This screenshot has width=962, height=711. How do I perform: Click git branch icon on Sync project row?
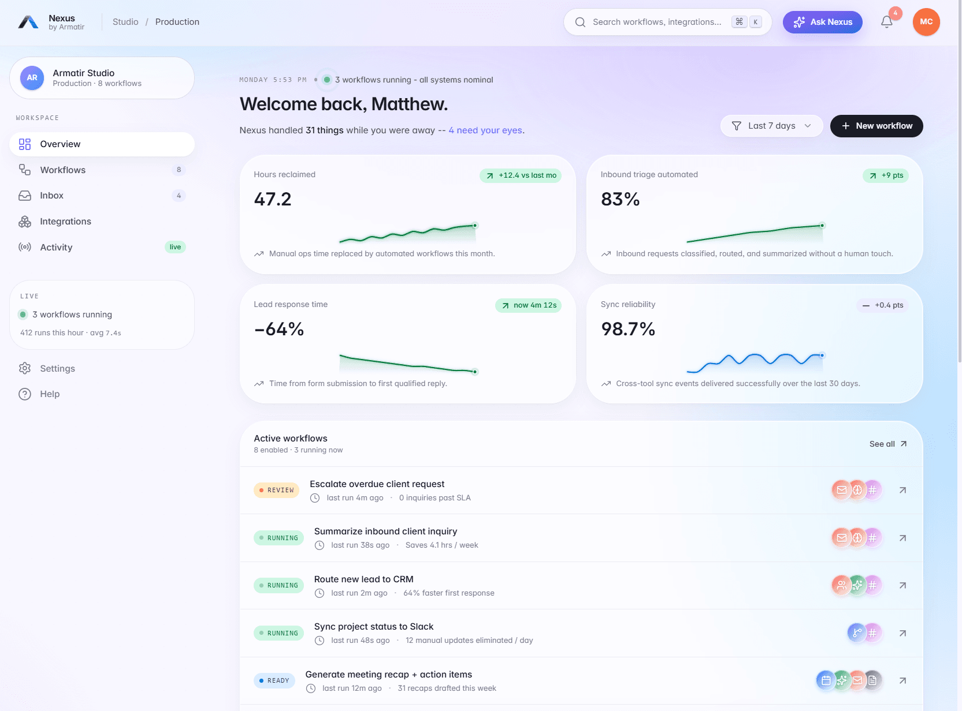[857, 633]
